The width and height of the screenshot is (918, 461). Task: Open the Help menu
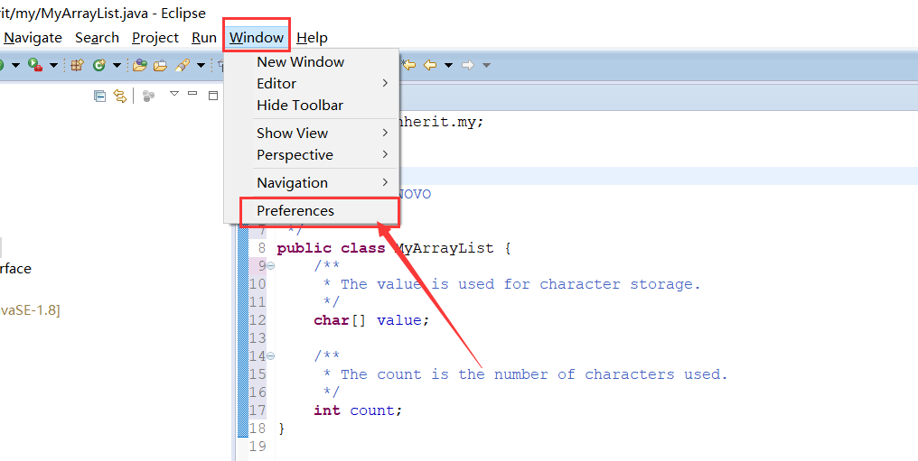312,37
